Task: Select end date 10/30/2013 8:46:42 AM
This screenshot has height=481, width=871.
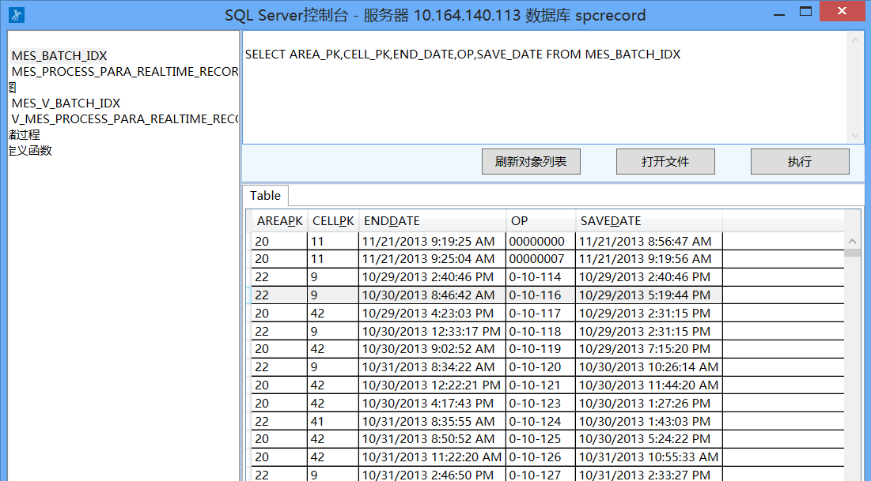Action: point(432,295)
